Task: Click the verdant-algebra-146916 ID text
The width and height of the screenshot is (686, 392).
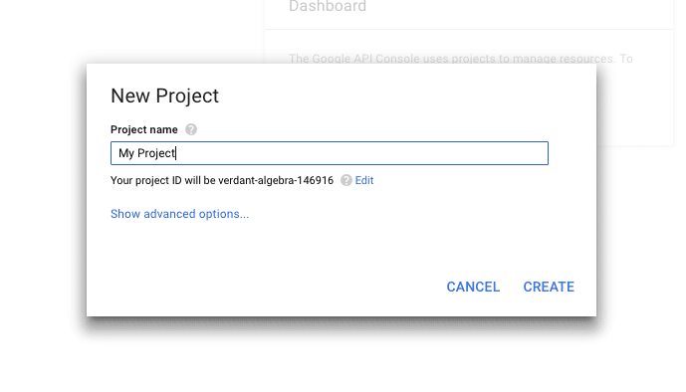Action: (276, 180)
